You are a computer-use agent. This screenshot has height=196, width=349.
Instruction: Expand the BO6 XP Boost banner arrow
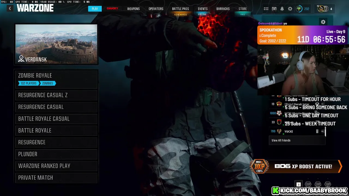point(340,166)
